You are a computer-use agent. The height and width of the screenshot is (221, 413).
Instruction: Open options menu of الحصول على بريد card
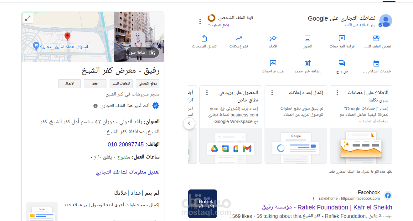coord(207,93)
